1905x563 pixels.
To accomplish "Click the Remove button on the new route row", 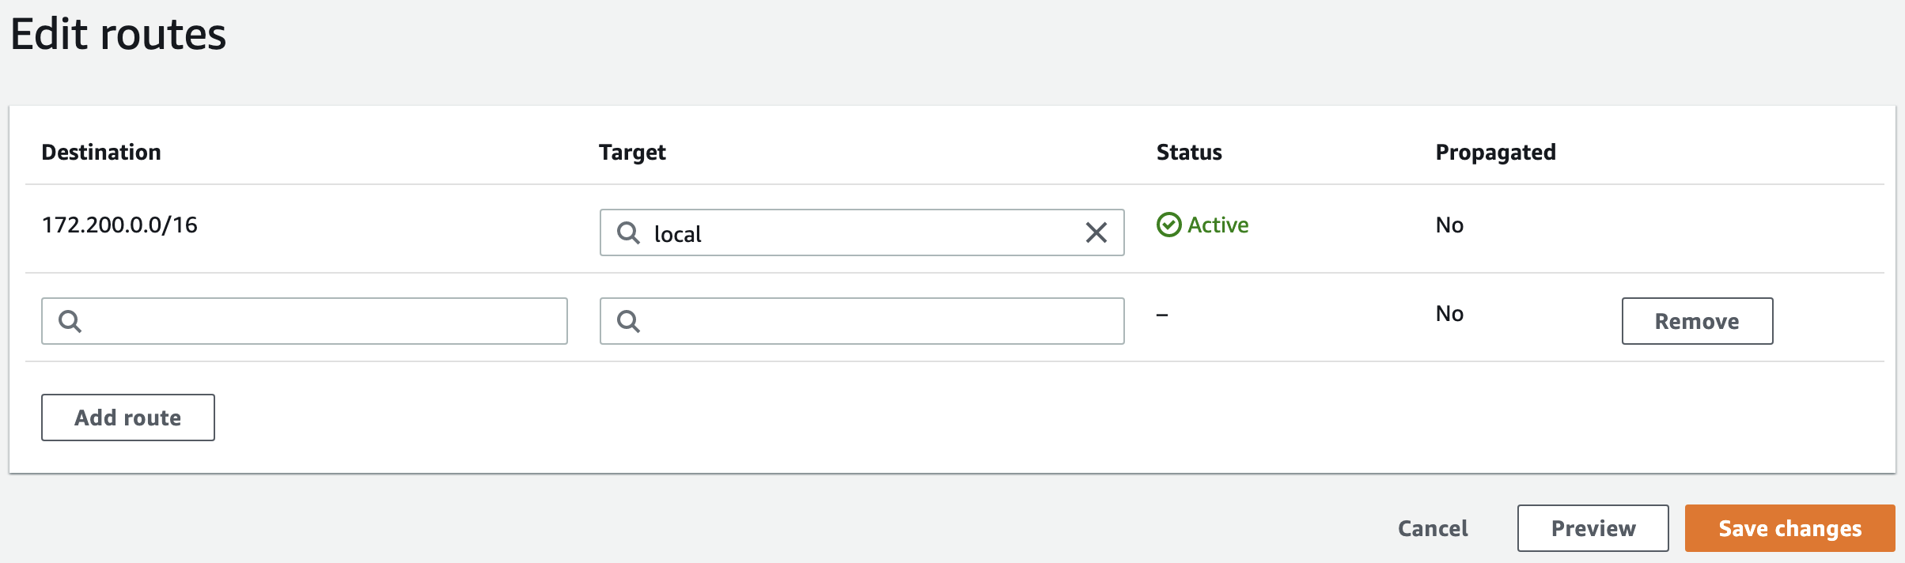I will (1696, 321).
